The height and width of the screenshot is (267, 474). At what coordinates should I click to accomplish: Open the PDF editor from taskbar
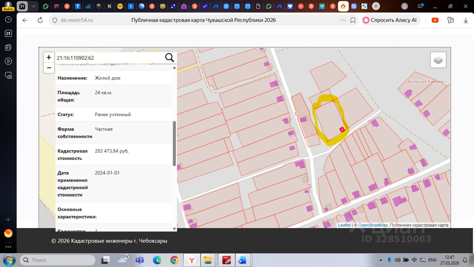pyautogui.click(x=227, y=260)
